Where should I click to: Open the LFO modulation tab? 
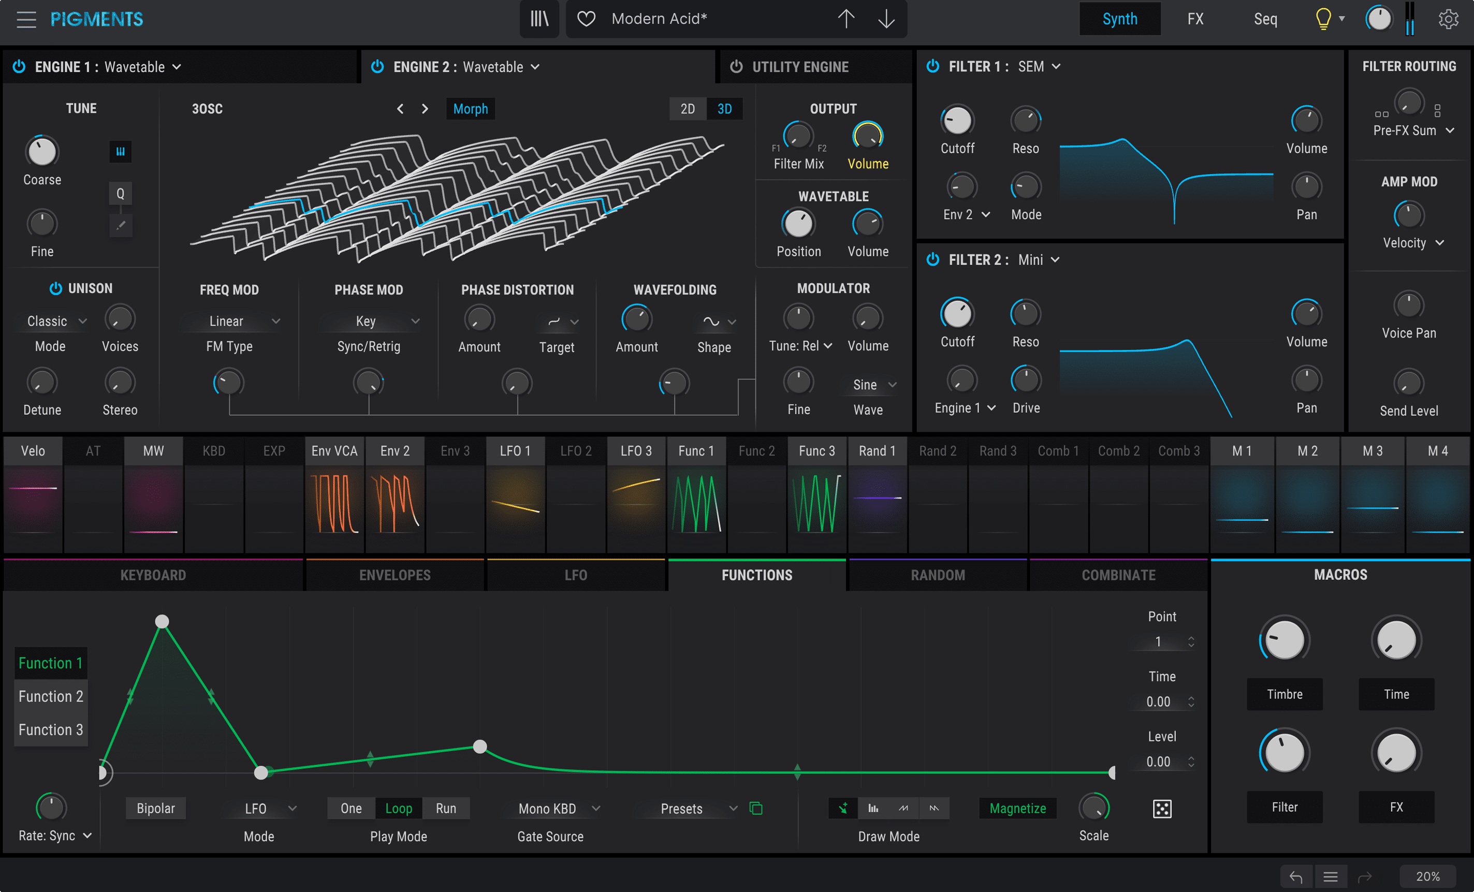tap(576, 575)
